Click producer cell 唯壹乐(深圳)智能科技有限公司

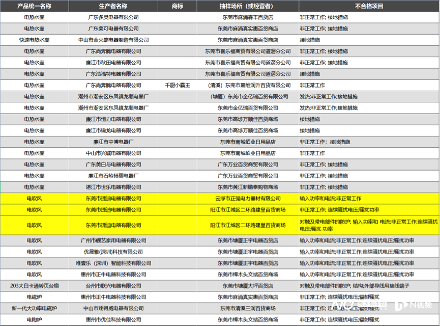[x=113, y=263]
